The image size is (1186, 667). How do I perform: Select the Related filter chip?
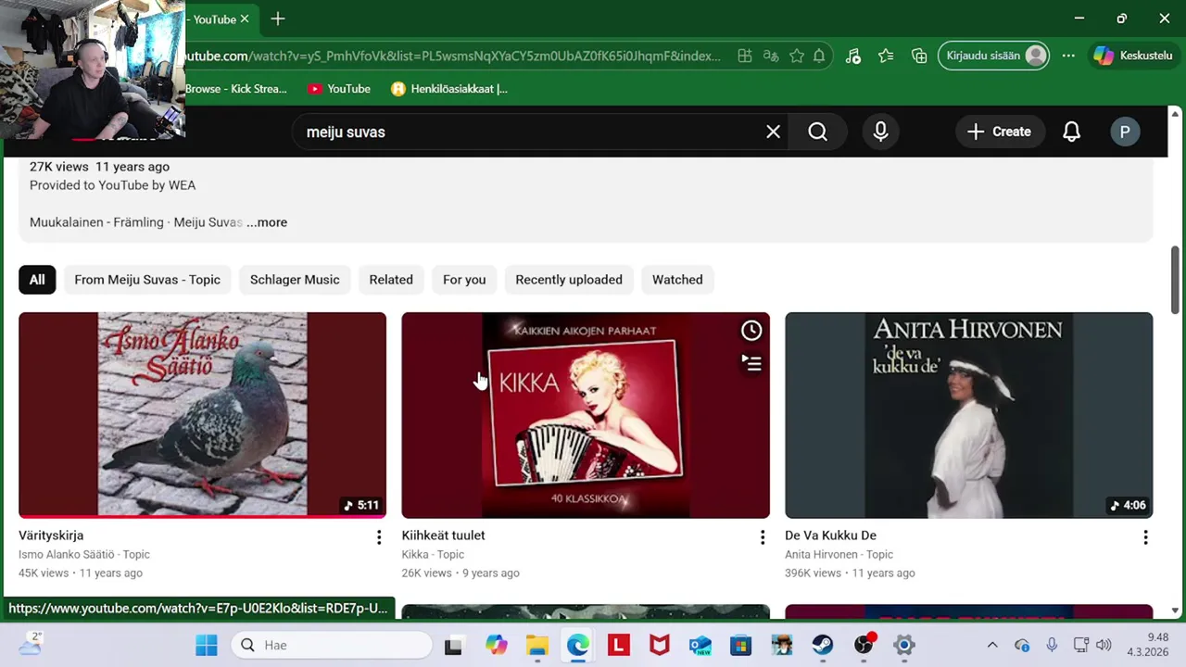click(391, 280)
